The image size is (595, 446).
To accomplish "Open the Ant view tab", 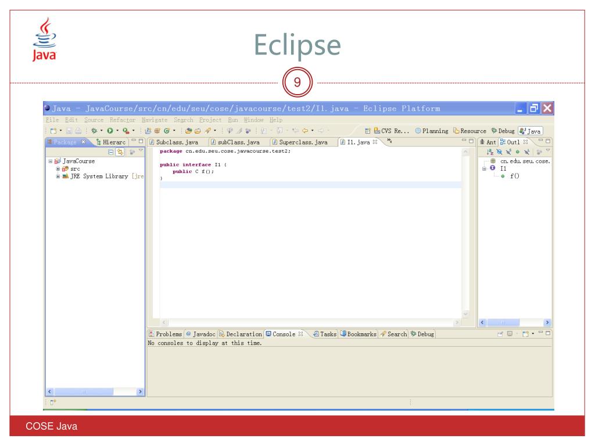I will 488,142.
